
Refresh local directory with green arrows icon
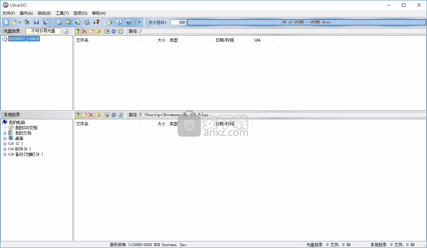pos(120,115)
